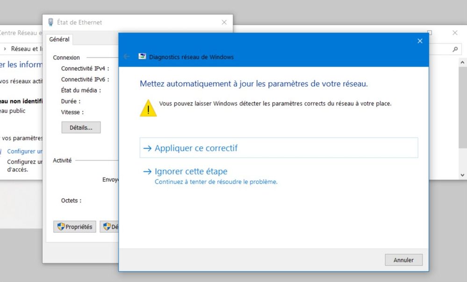Click search magnifier in Centre Réseau window
This screenshot has width=467, height=282.
click(x=455, y=49)
